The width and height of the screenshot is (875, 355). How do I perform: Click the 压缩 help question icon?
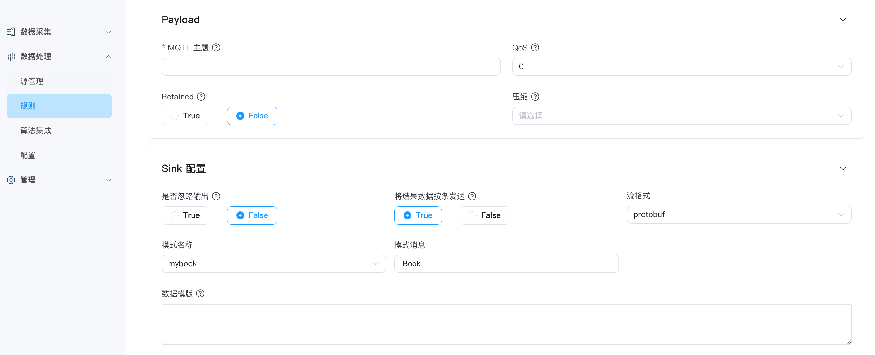[535, 97]
